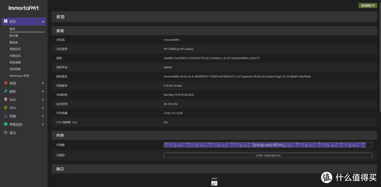381x187 pixels.
Task: Click the 带宽监控 monitor icon
Action: click(x=6, y=124)
